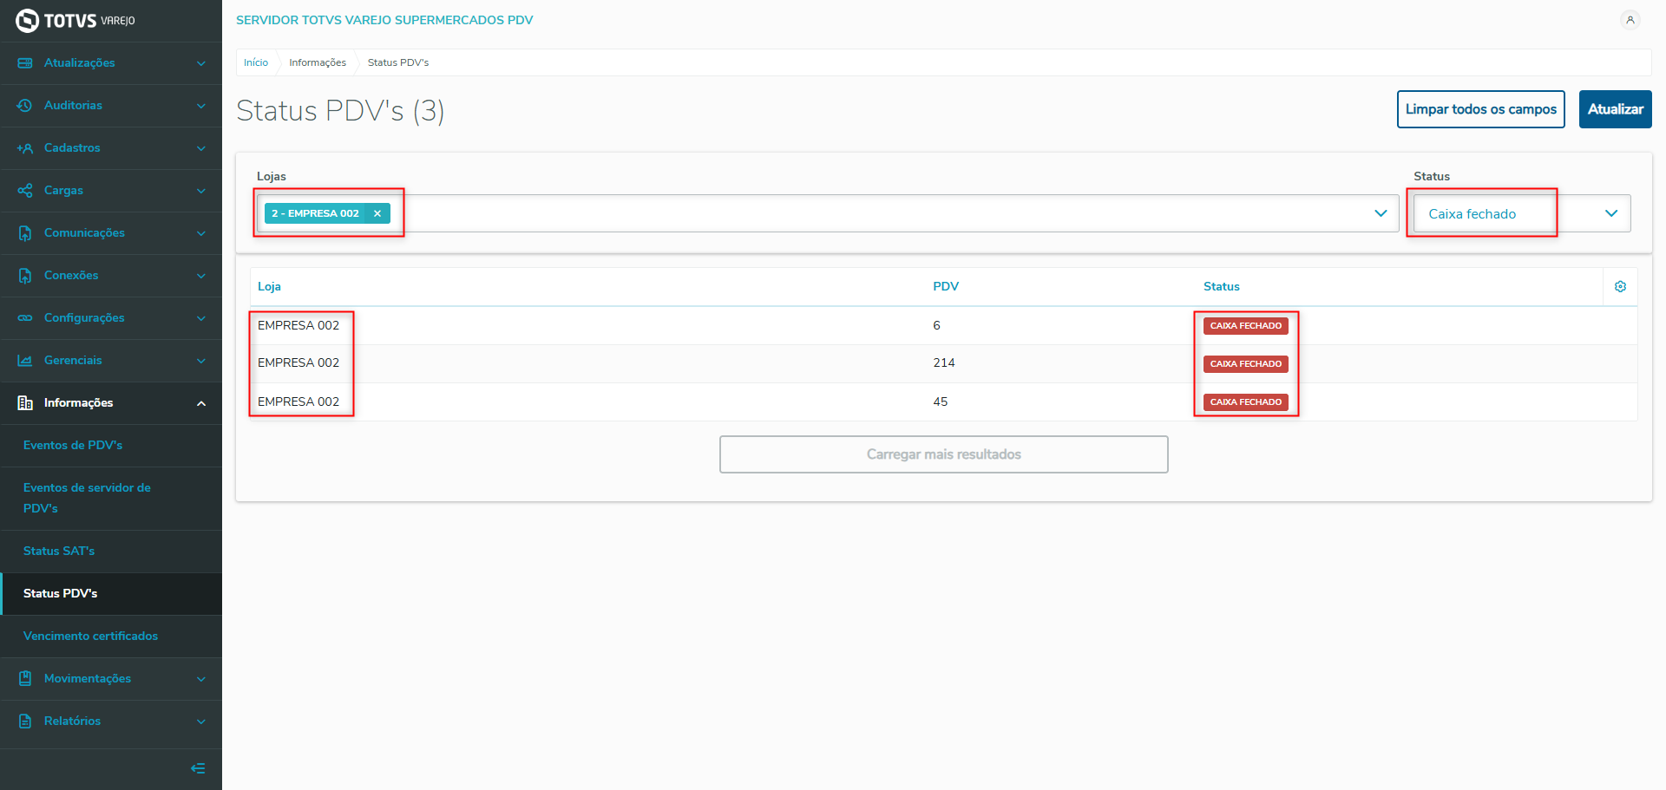Click the Atualizar button

(x=1615, y=109)
